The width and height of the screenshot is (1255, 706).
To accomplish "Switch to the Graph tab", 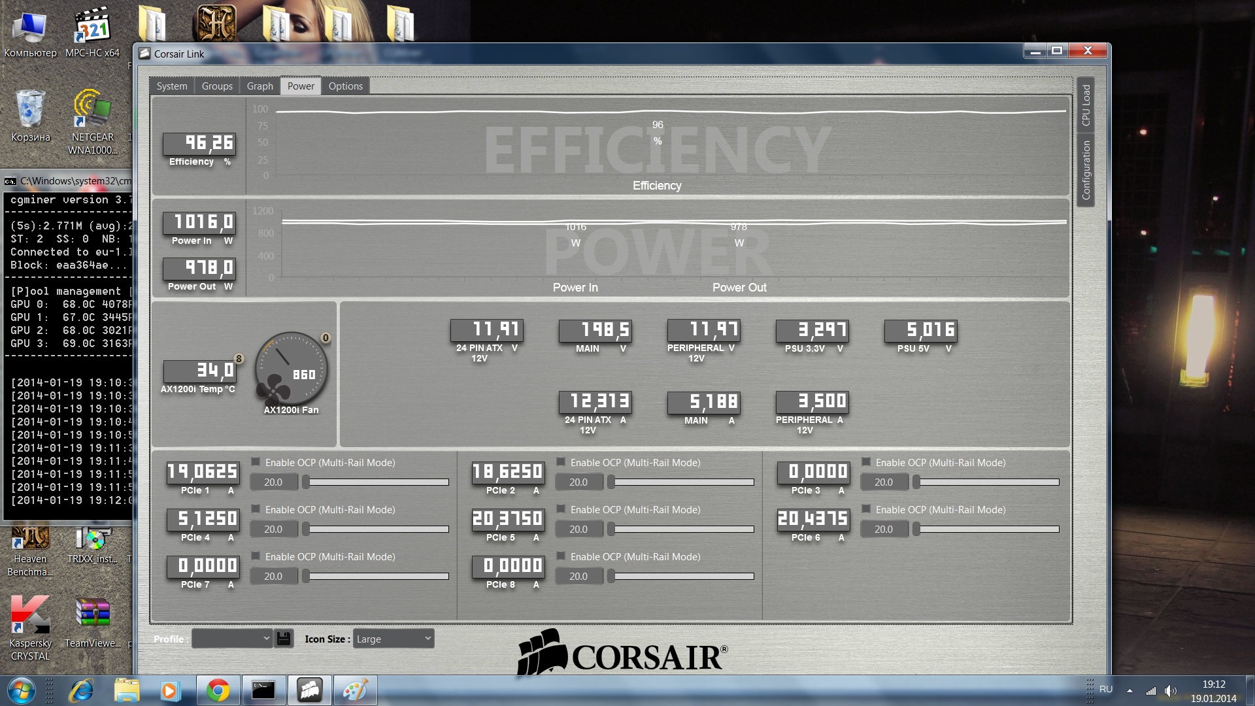I will [x=259, y=86].
